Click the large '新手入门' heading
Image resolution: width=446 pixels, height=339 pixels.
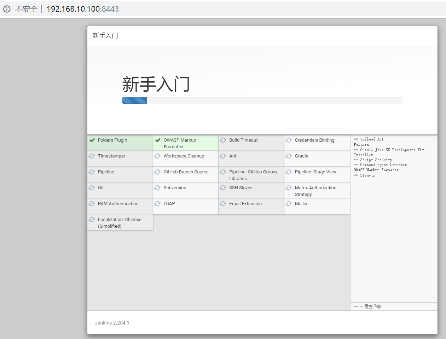[x=156, y=84]
